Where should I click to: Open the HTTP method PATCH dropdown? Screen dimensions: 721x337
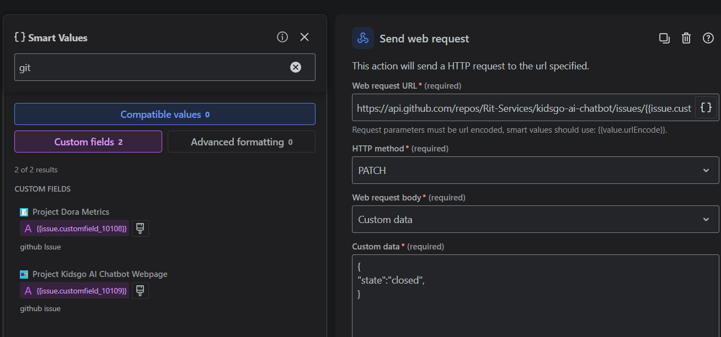tap(535, 170)
